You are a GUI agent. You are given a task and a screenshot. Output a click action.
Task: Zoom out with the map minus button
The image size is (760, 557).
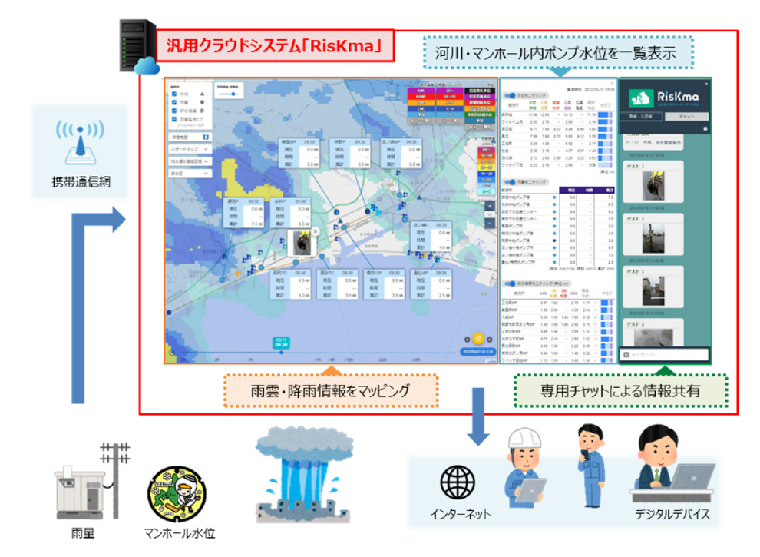[490, 223]
